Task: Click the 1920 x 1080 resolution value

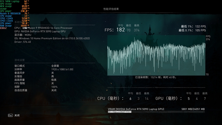Action: point(62,69)
